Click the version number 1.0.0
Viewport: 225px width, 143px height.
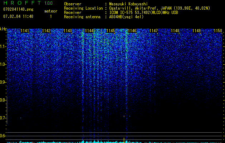48,3
